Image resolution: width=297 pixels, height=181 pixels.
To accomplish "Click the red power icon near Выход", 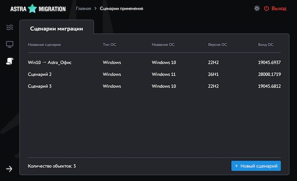I will [x=266, y=8].
